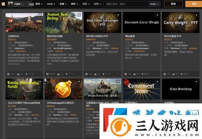Viewport: 202px width, 139px height.
Task: Click the plus icon on Carry Weight - PTF card
Action: (x=196, y=15)
